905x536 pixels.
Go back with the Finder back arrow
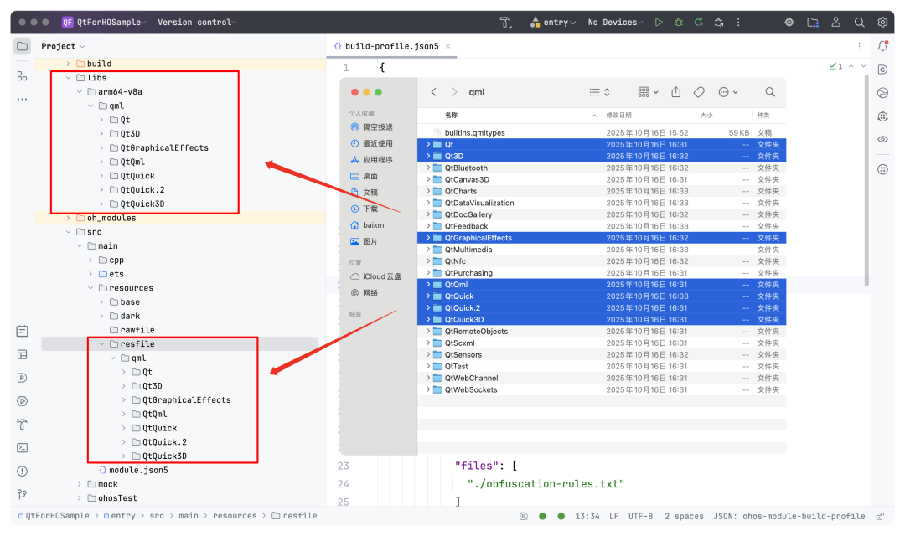point(433,92)
